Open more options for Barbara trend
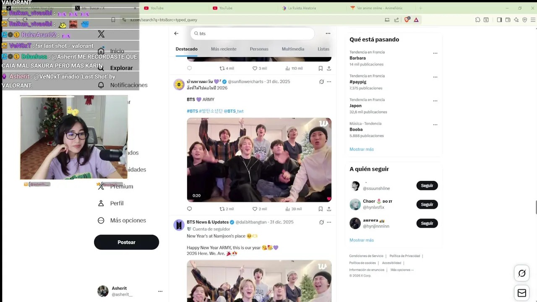This screenshot has height=302, width=537. pyautogui.click(x=435, y=53)
